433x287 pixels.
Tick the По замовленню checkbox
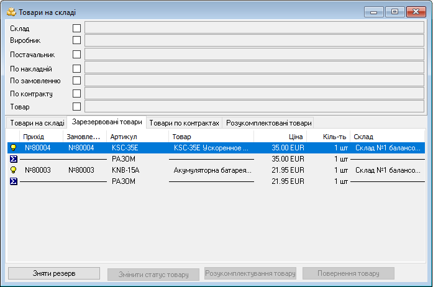tap(77, 80)
